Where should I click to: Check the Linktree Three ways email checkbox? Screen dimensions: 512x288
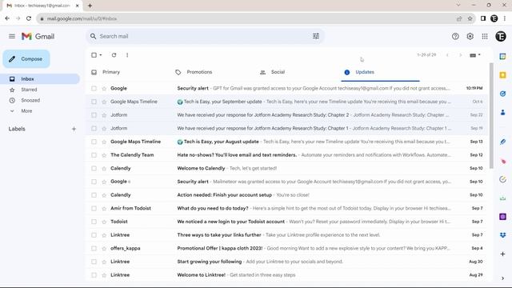click(94, 234)
